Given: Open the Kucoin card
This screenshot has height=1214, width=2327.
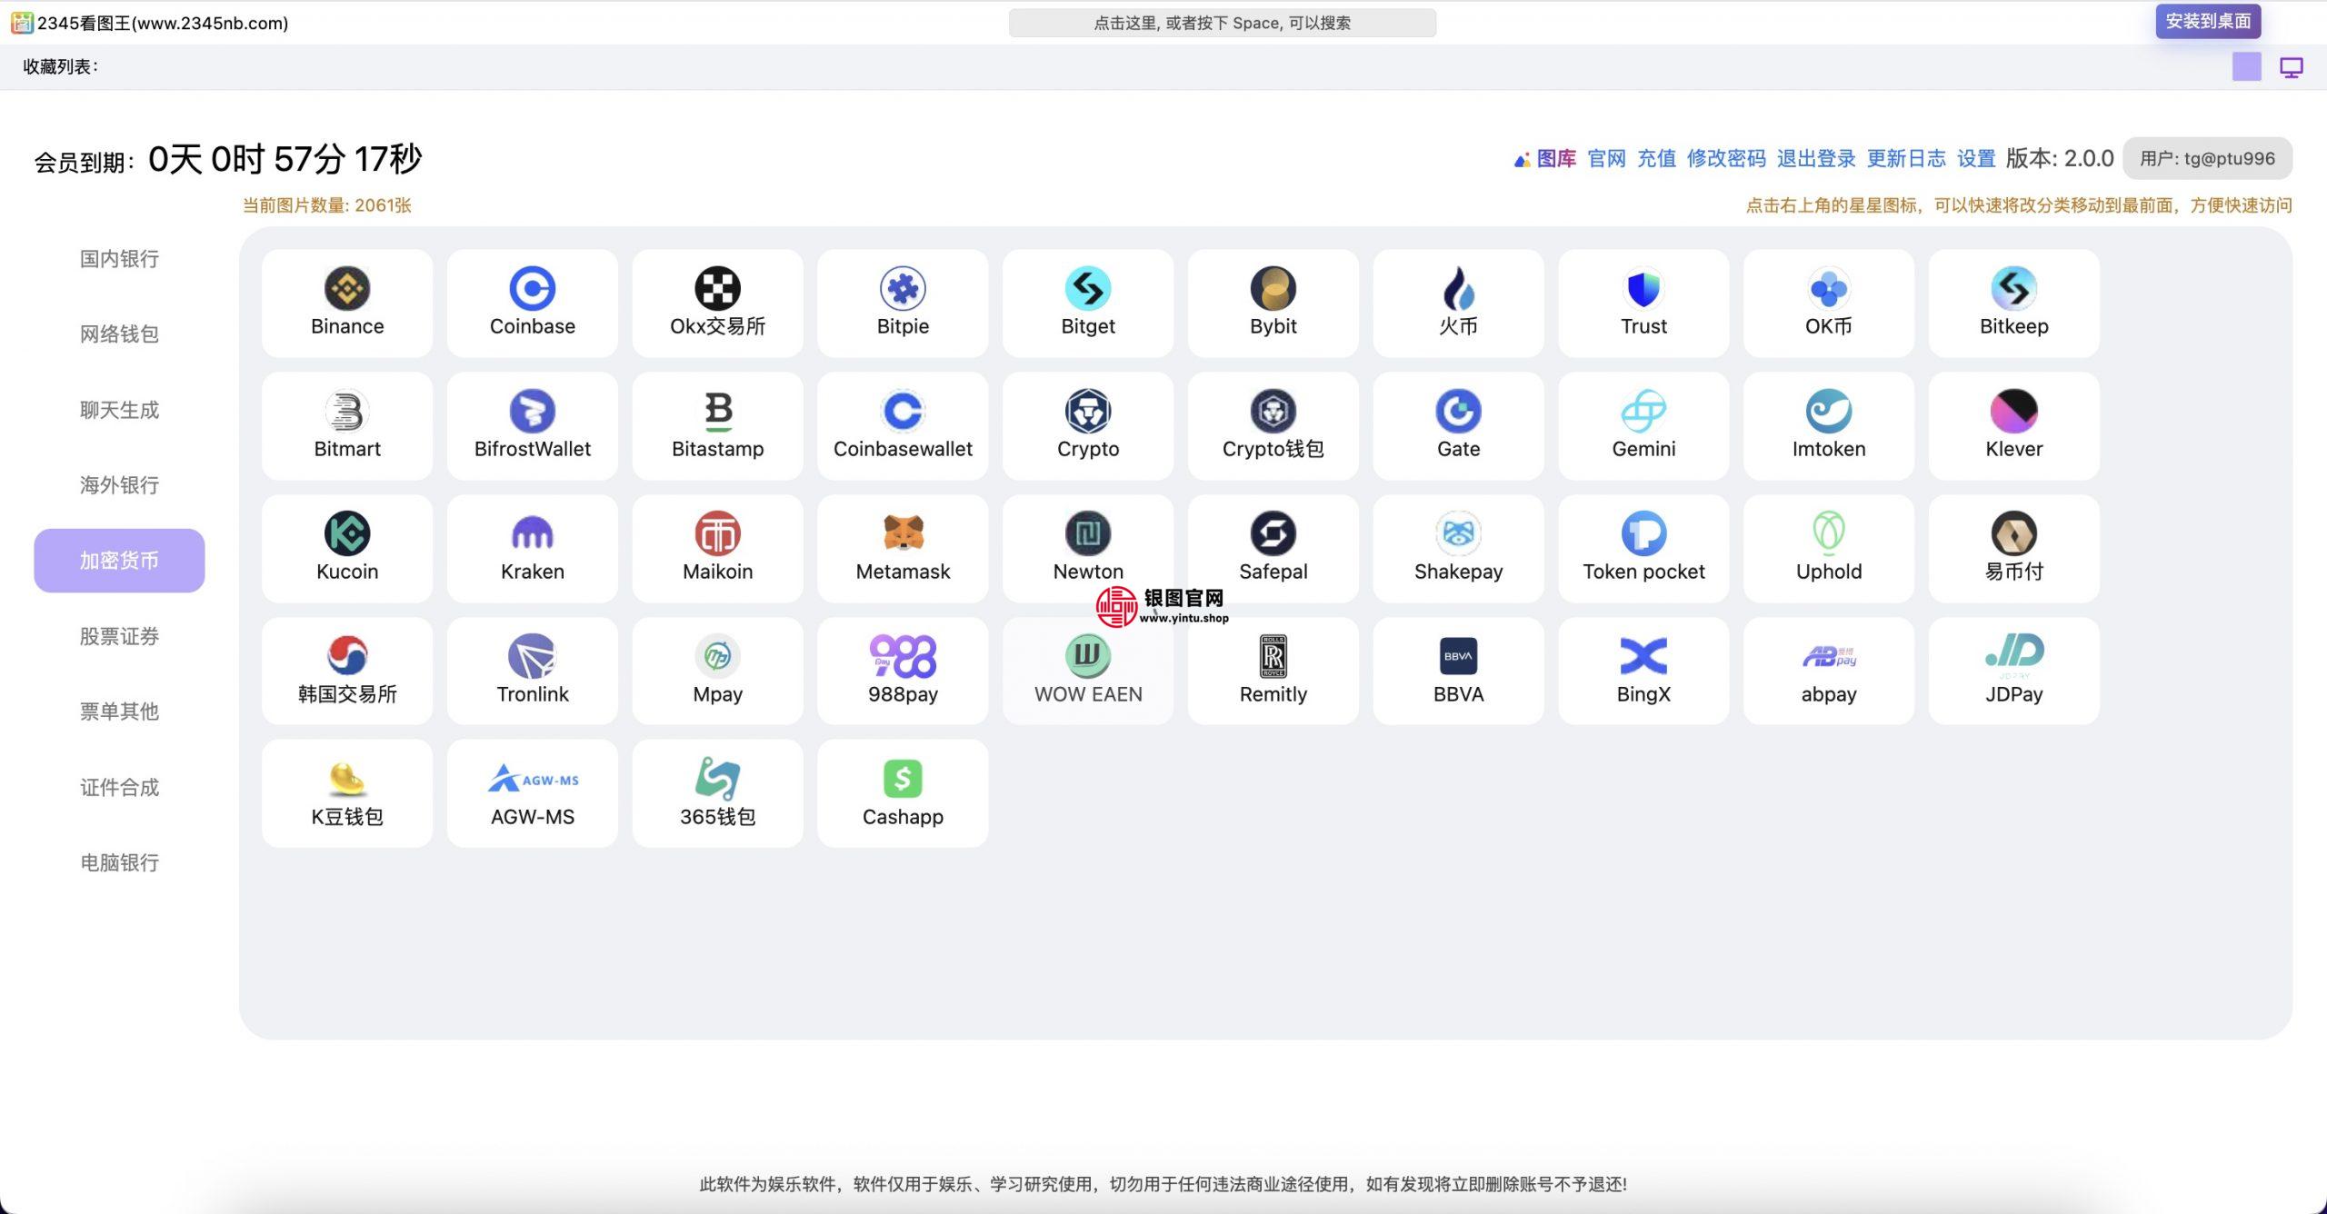Looking at the screenshot, I should pyautogui.click(x=347, y=549).
